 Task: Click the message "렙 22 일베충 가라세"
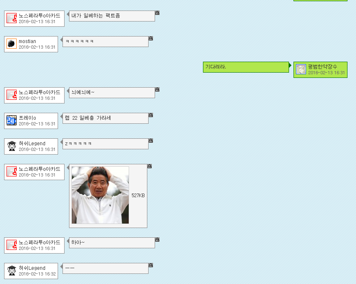[x=88, y=118]
